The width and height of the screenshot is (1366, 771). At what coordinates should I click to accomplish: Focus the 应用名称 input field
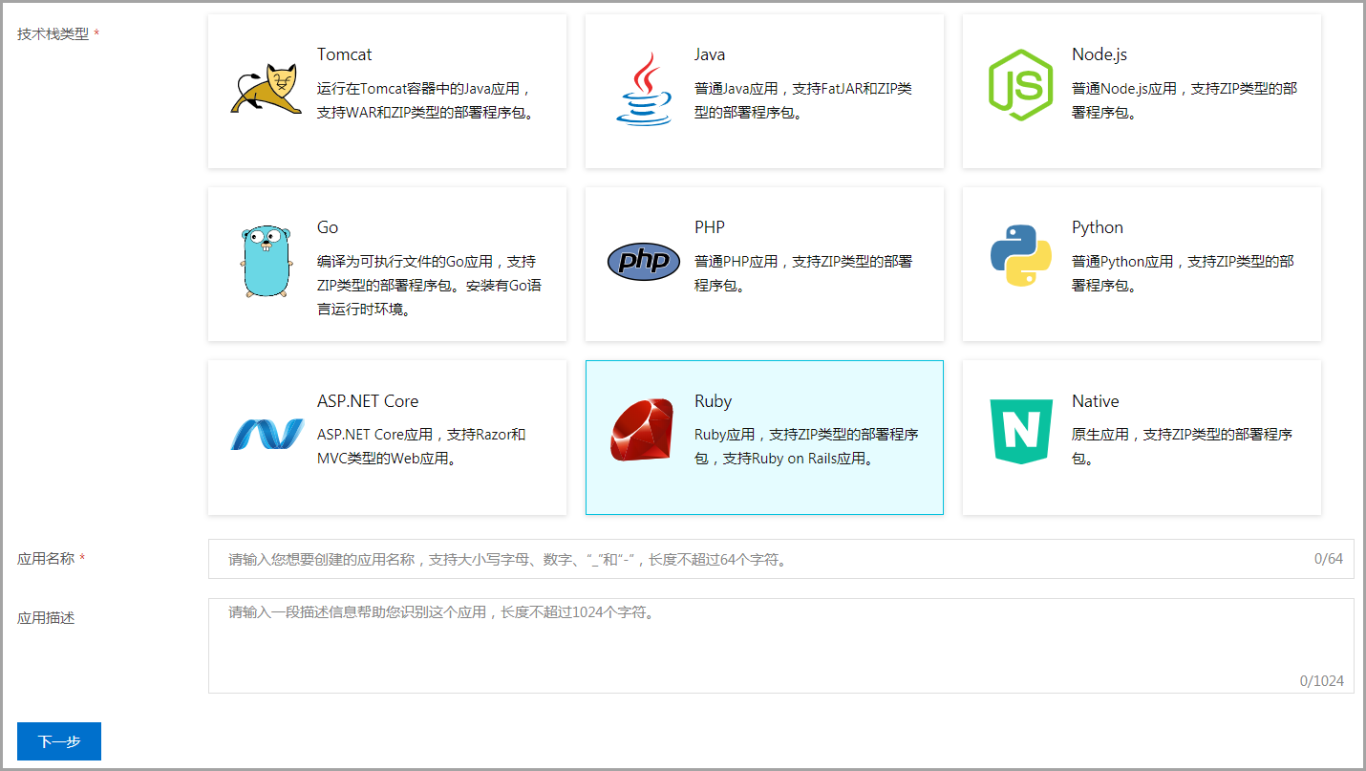click(780, 559)
